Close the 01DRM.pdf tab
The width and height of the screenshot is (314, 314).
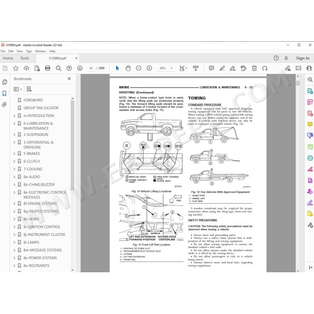click(x=76, y=58)
